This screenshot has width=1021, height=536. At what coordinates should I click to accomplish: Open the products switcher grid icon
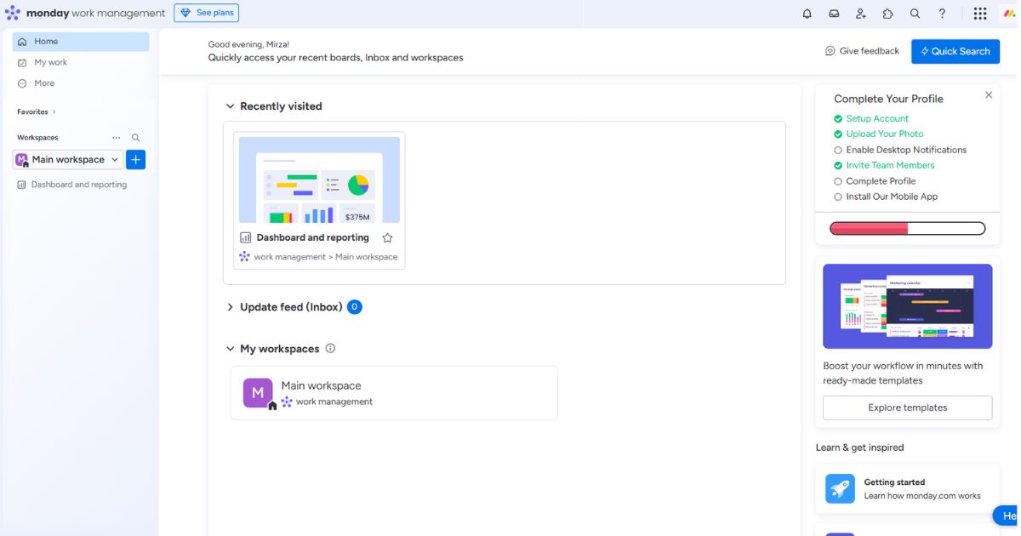[x=980, y=14]
